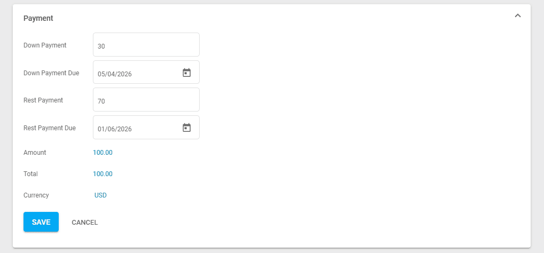The height and width of the screenshot is (253, 544).
Task: Open the Down Payment Due calendar picker
Action: [187, 73]
